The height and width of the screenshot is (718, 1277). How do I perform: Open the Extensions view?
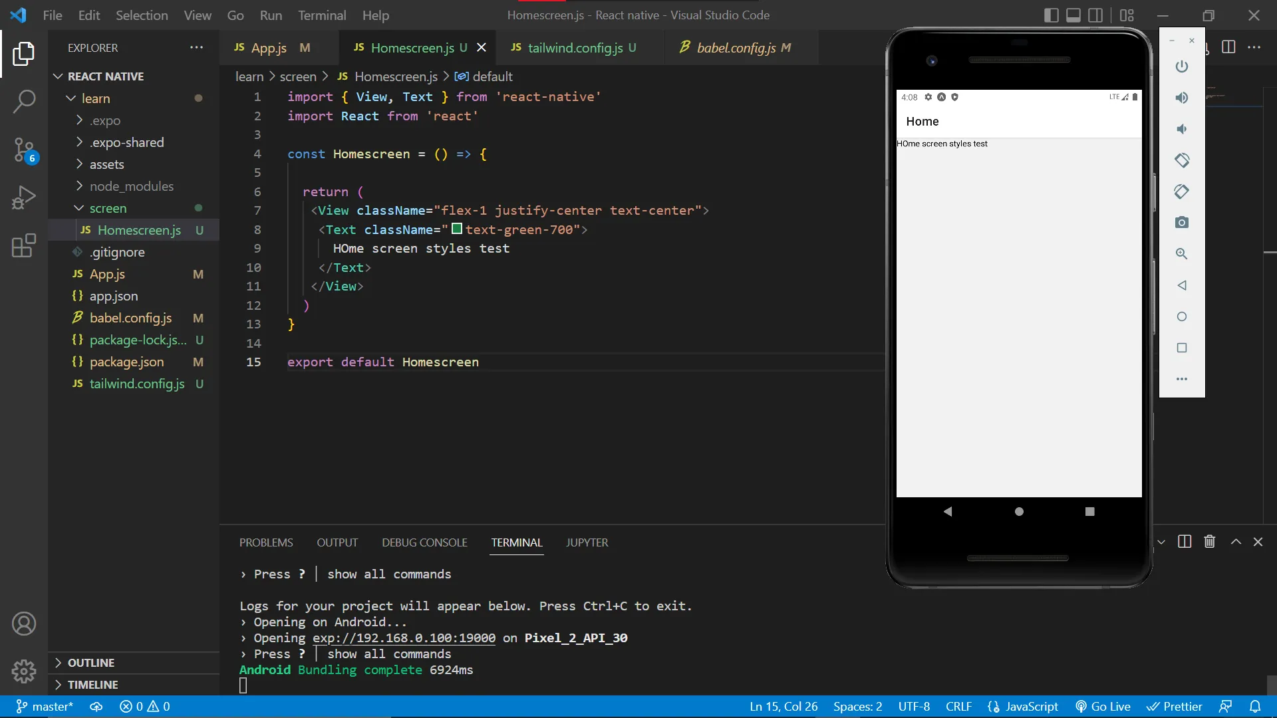(24, 245)
